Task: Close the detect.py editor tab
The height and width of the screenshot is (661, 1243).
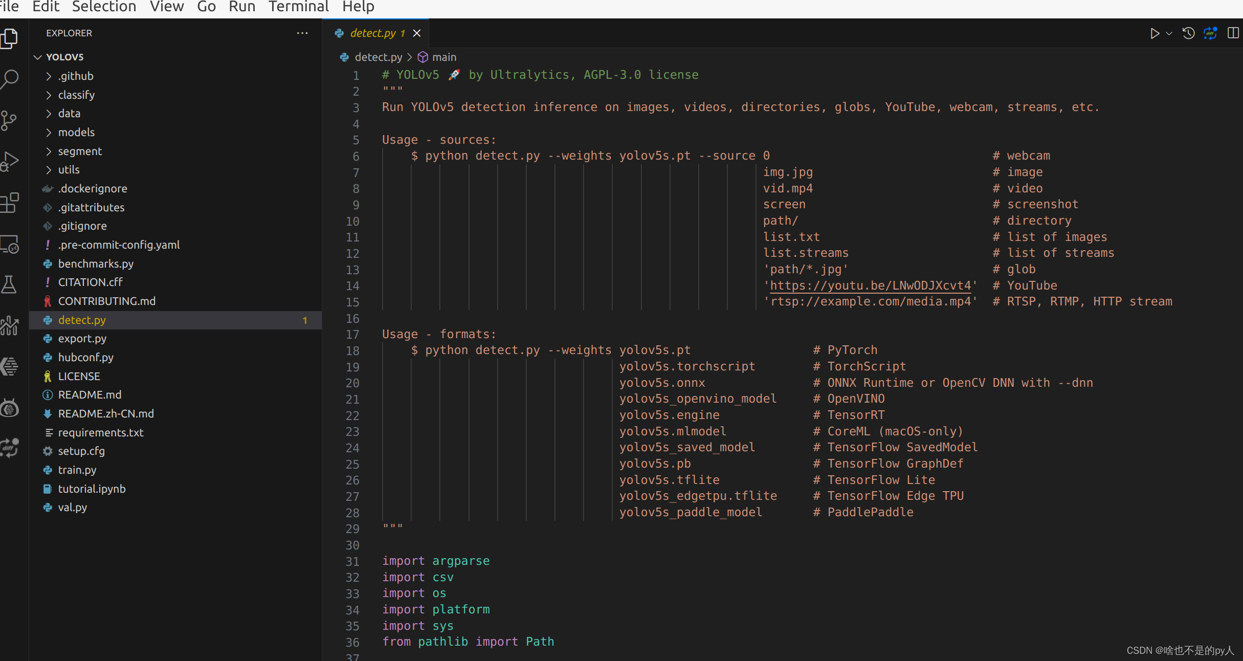Action: [417, 33]
